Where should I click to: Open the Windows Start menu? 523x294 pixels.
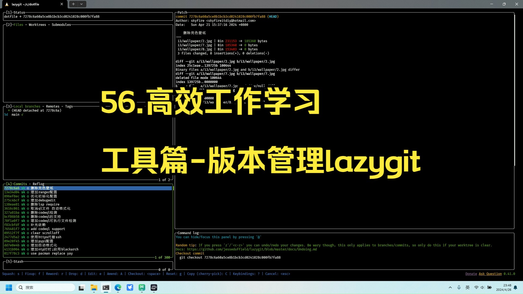pyautogui.click(x=9, y=287)
